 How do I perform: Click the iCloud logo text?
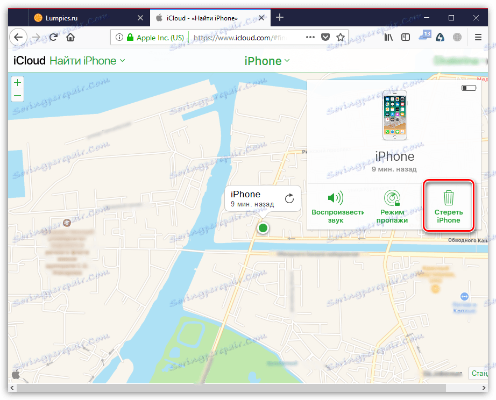[x=30, y=61]
